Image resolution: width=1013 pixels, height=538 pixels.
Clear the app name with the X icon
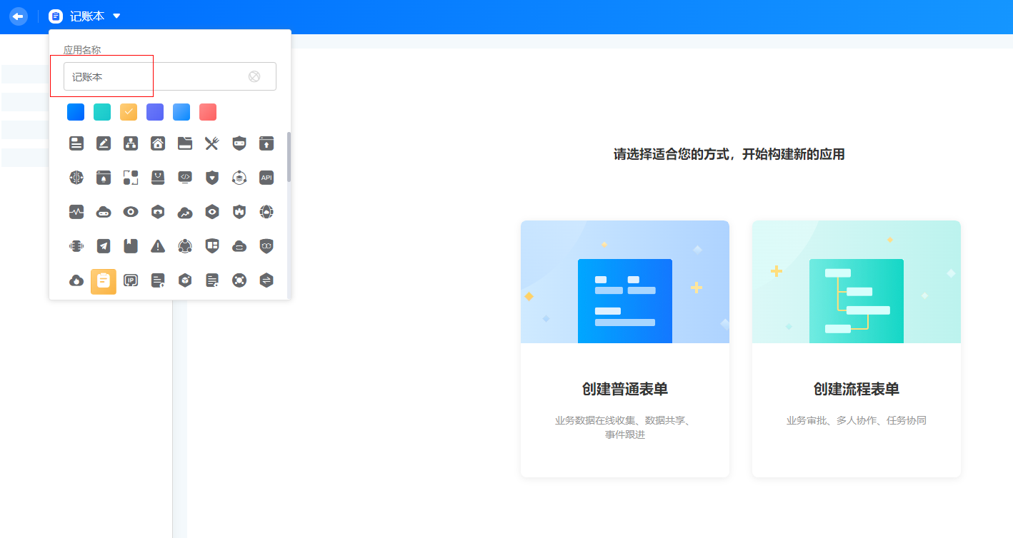[x=254, y=76]
